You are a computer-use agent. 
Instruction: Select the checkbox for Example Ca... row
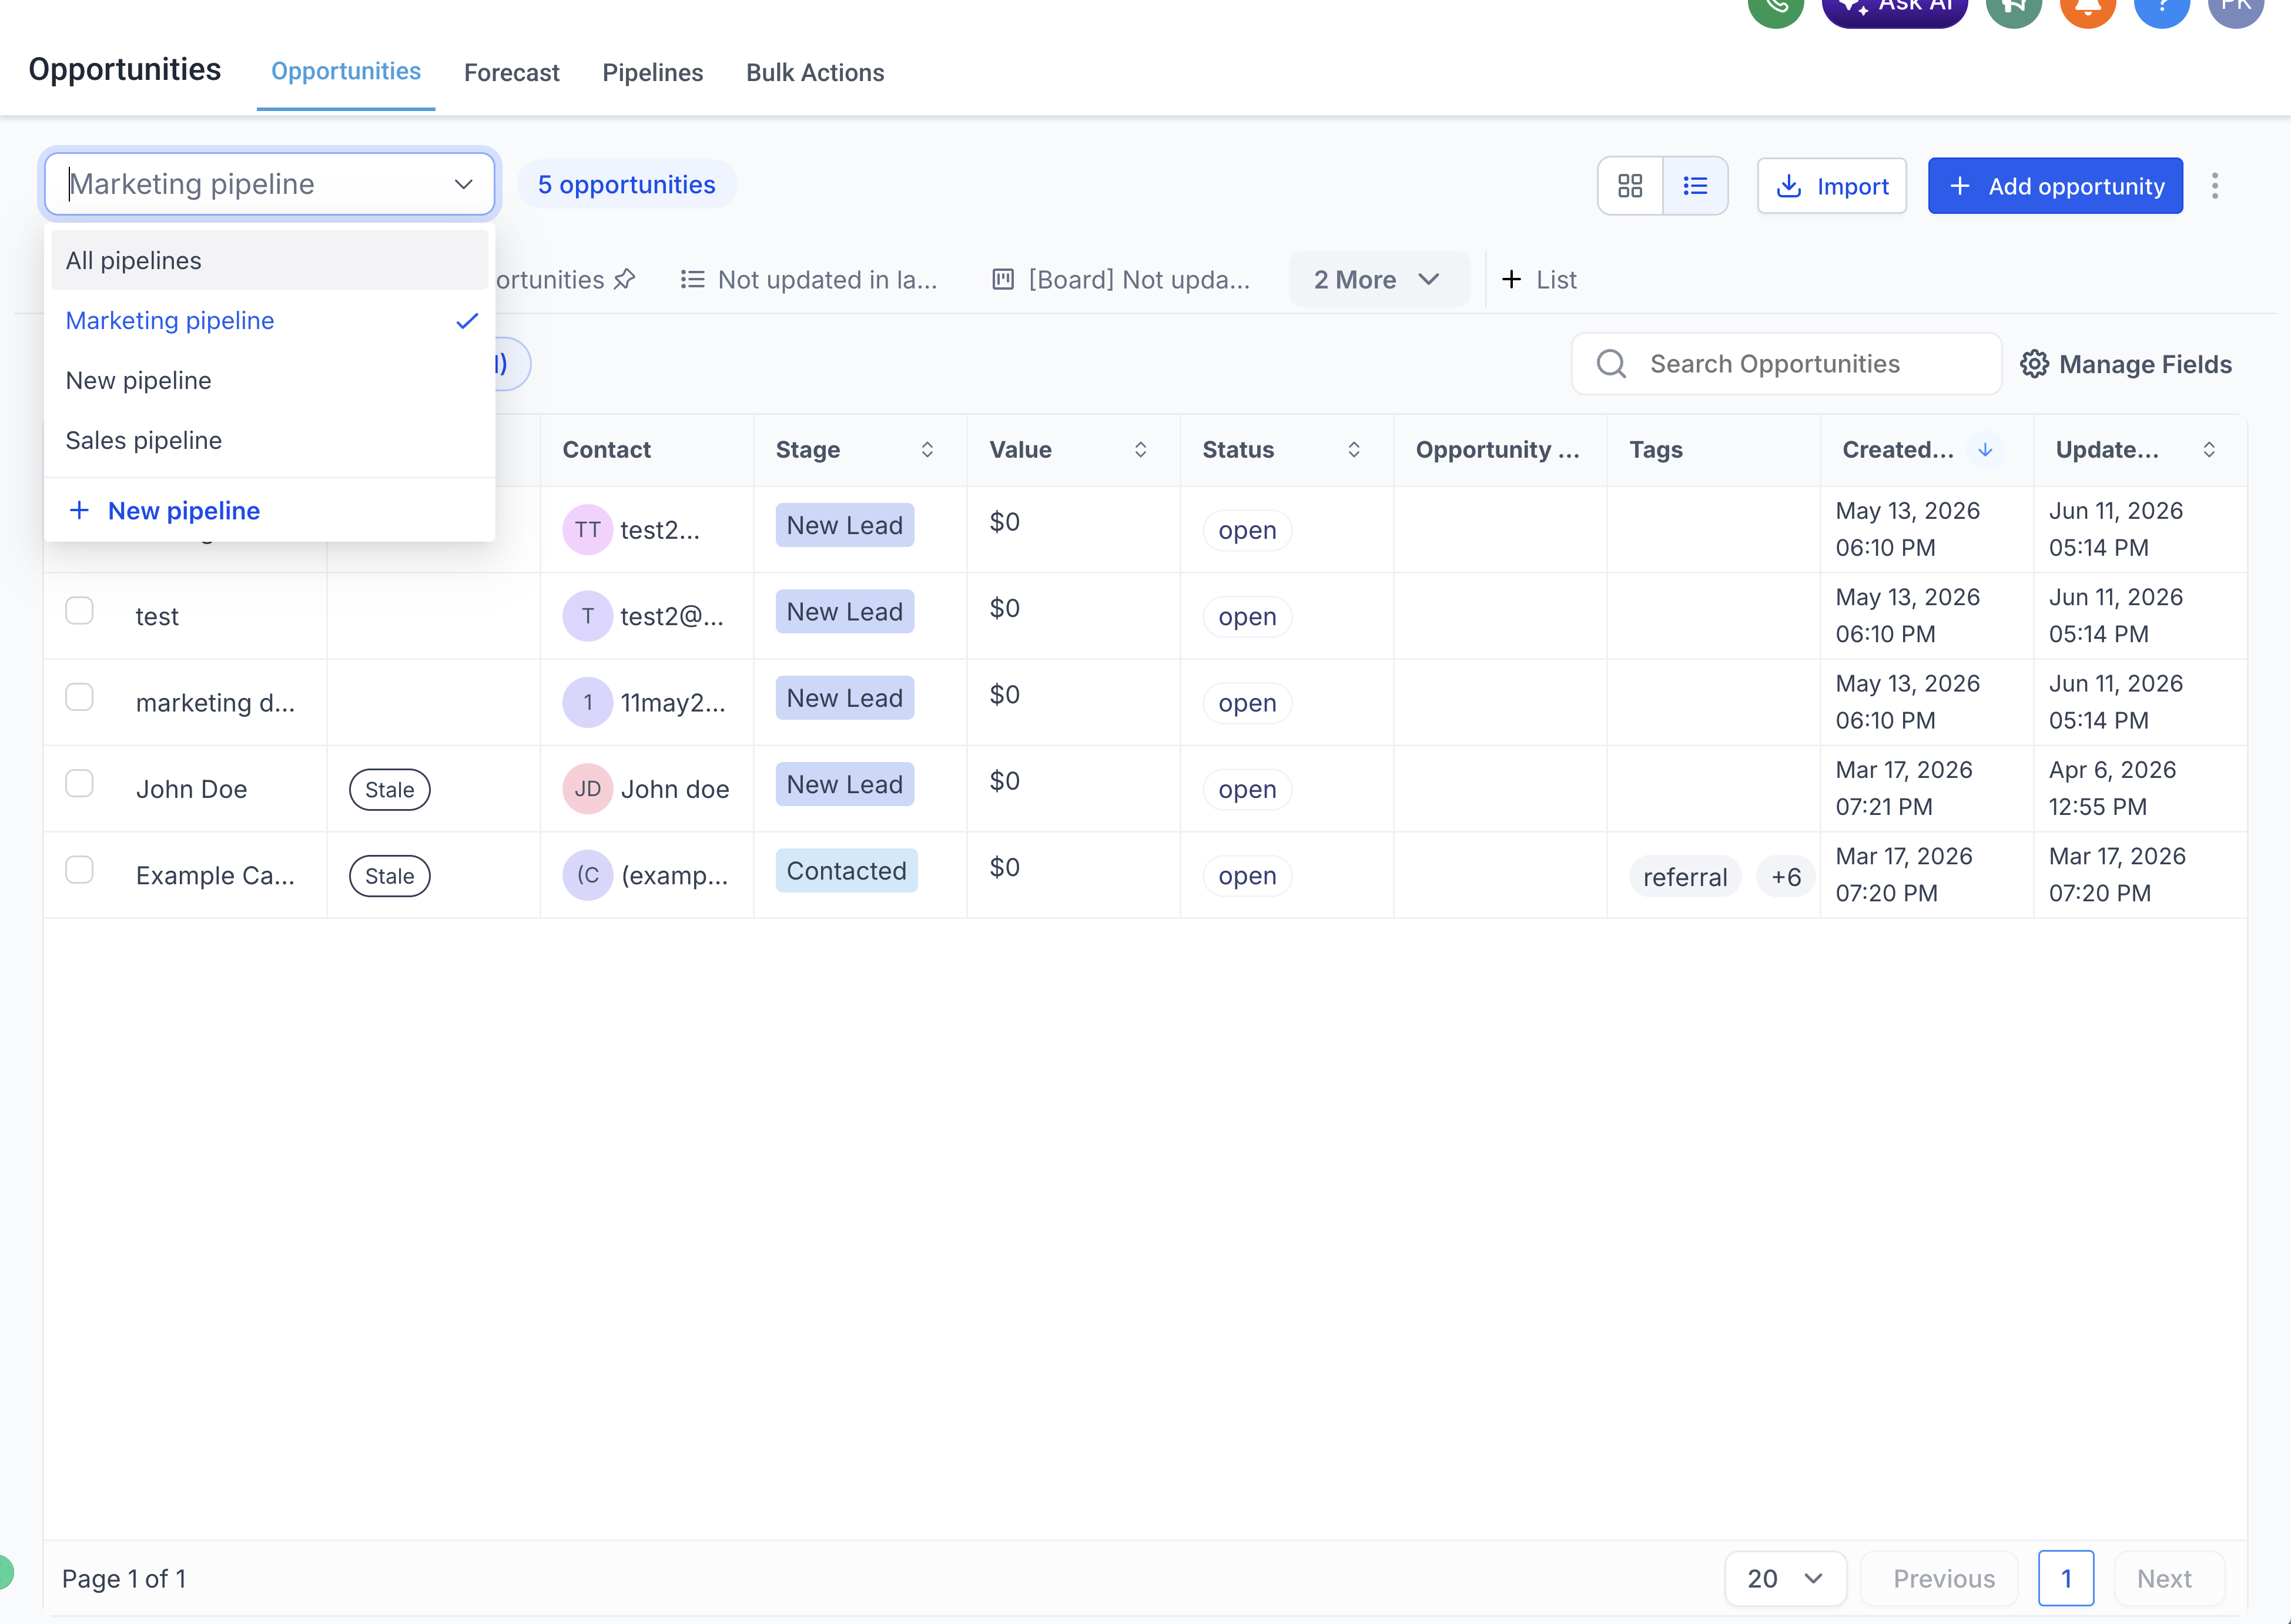(x=79, y=870)
